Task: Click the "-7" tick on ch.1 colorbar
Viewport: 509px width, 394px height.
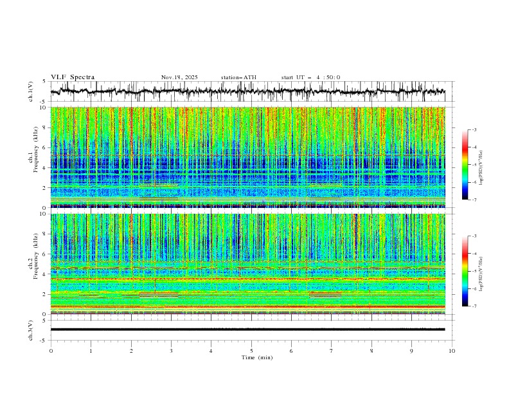Action: [x=474, y=200]
